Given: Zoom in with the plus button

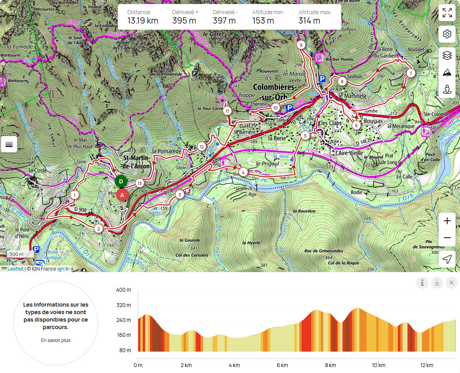Looking at the screenshot, I should 447,221.
